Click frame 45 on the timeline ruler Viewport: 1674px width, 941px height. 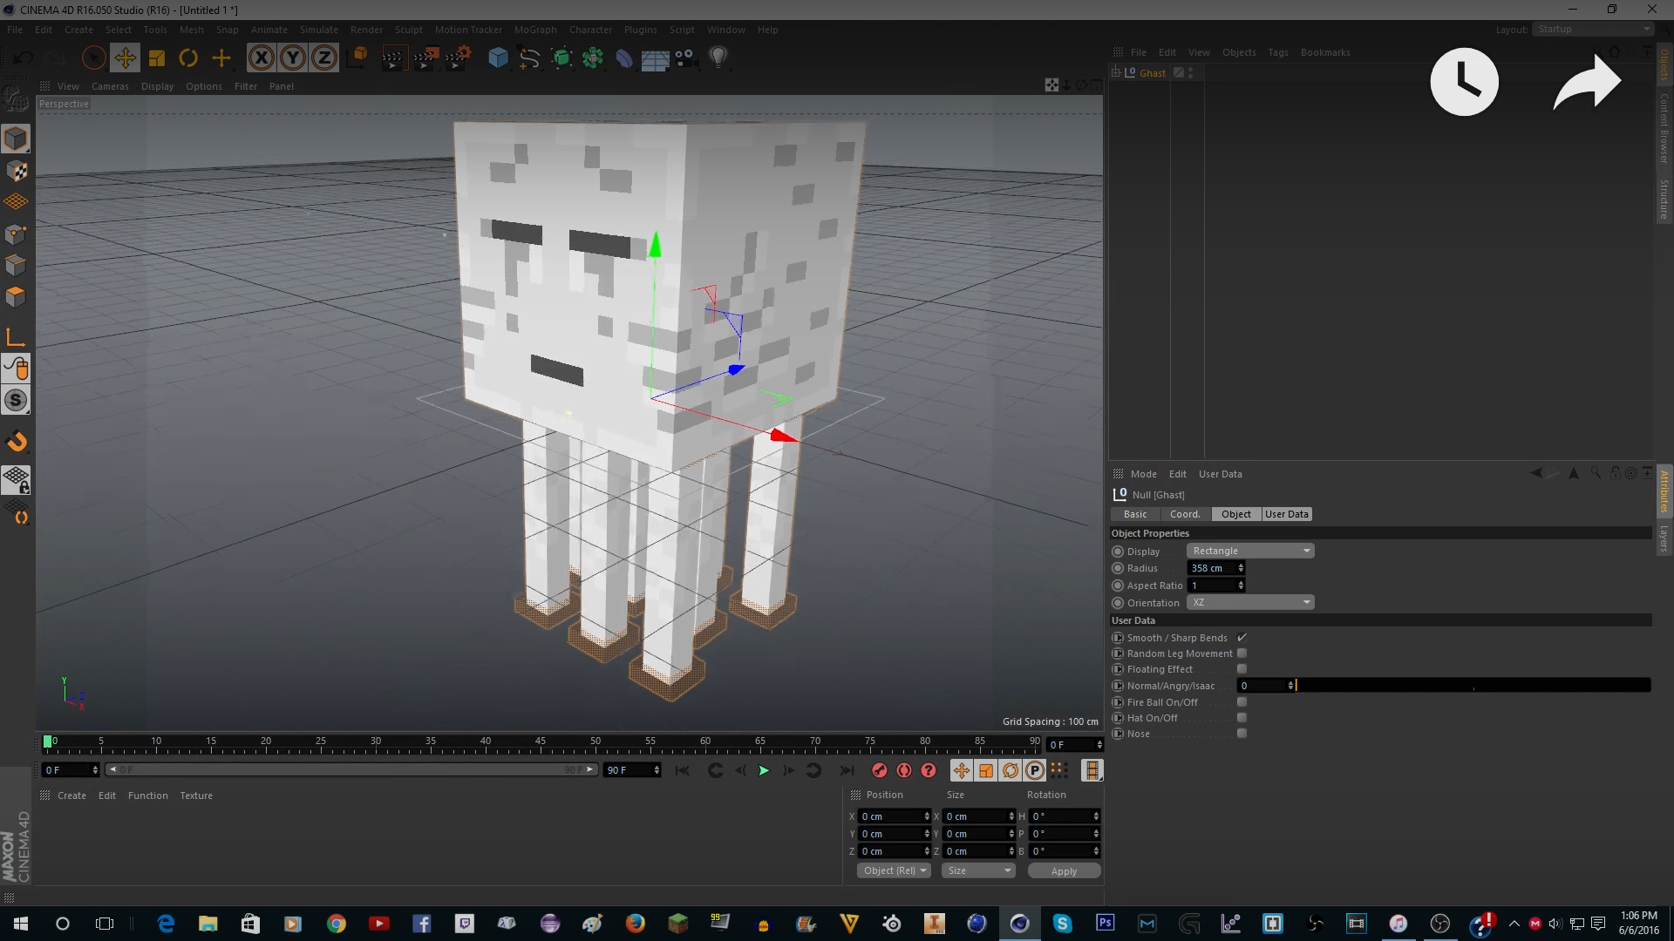[541, 743]
